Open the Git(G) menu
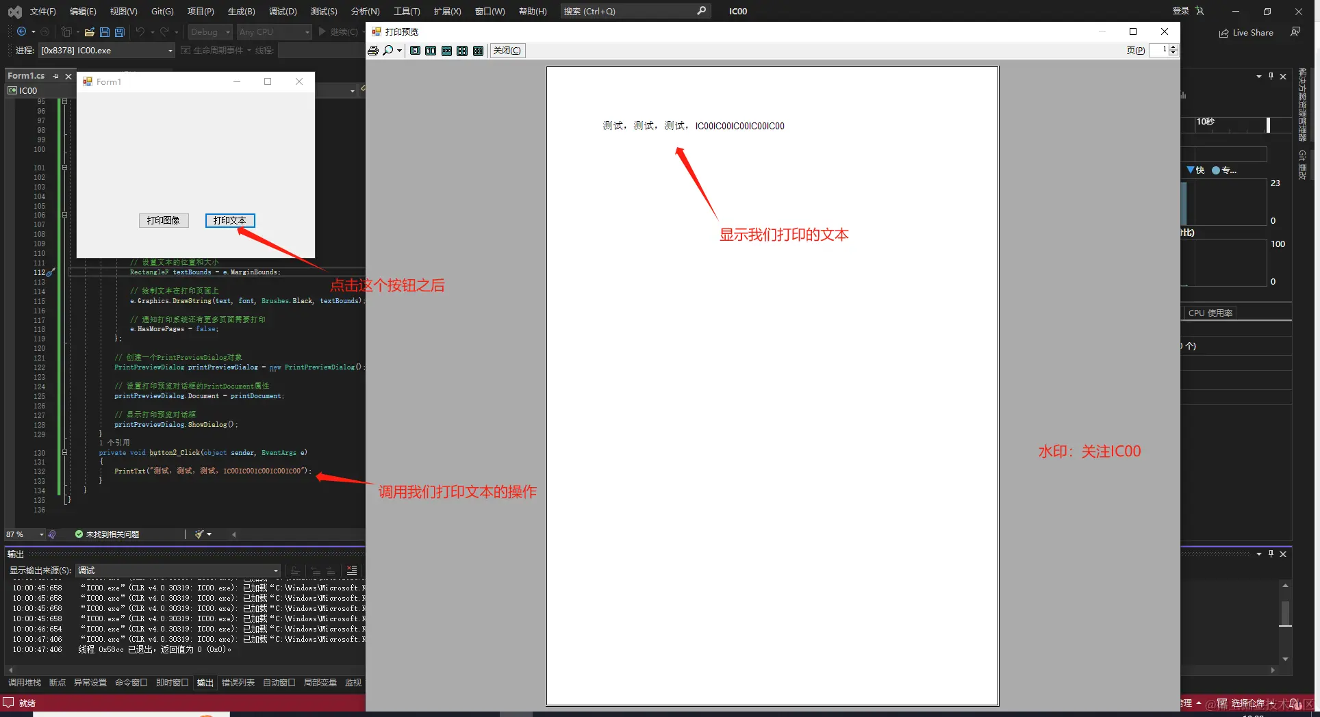 162,12
